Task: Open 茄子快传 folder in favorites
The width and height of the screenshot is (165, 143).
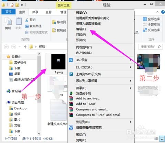Action: (20, 62)
